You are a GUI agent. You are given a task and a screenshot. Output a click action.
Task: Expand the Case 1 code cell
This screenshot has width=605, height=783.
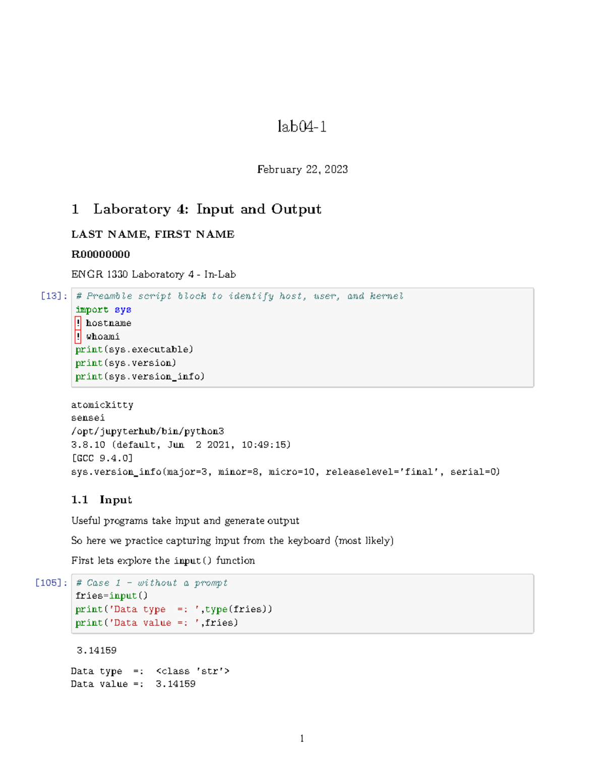point(302,603)
